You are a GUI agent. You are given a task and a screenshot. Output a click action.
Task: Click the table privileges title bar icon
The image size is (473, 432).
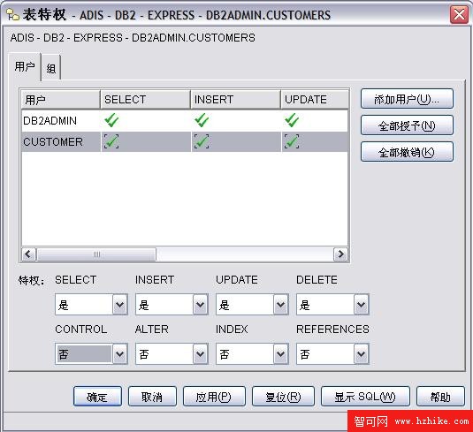coord(12,14)
